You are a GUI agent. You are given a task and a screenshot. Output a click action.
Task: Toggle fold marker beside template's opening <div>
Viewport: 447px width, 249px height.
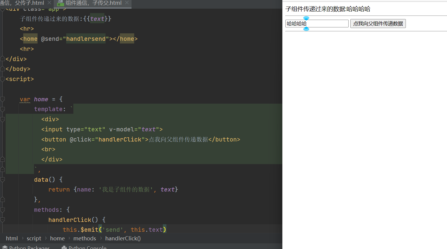click(2, 119)
